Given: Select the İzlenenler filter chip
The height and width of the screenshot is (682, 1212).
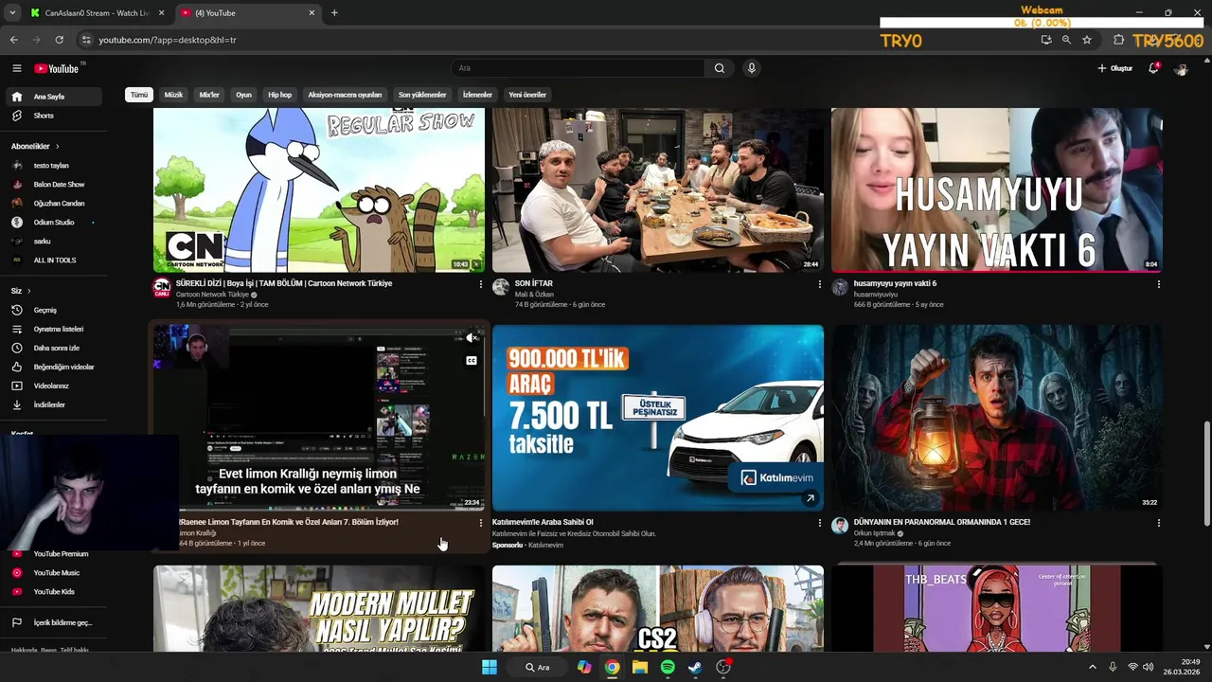Looking at the screenshot, I should pyautogui.click(x=477, y=95).
